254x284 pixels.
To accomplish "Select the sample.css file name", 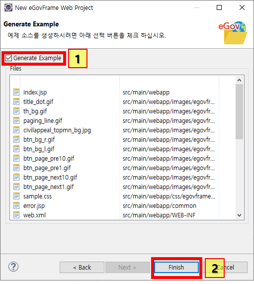I will (37, 196).
